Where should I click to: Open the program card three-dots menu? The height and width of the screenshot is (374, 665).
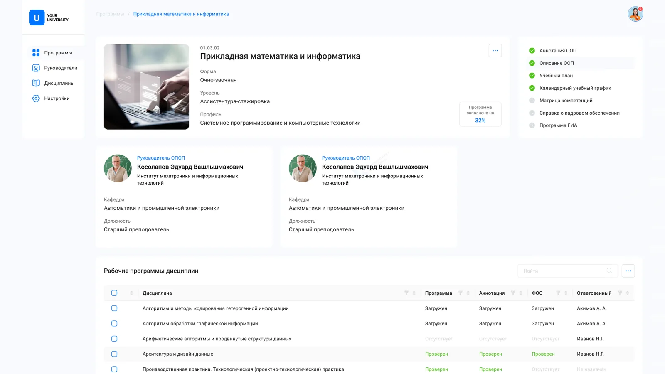pyautogui.click(x=495, y=51)
